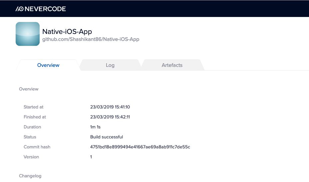Click the Status label
This screenshot has height=182, width=309.
coord(30,137)
